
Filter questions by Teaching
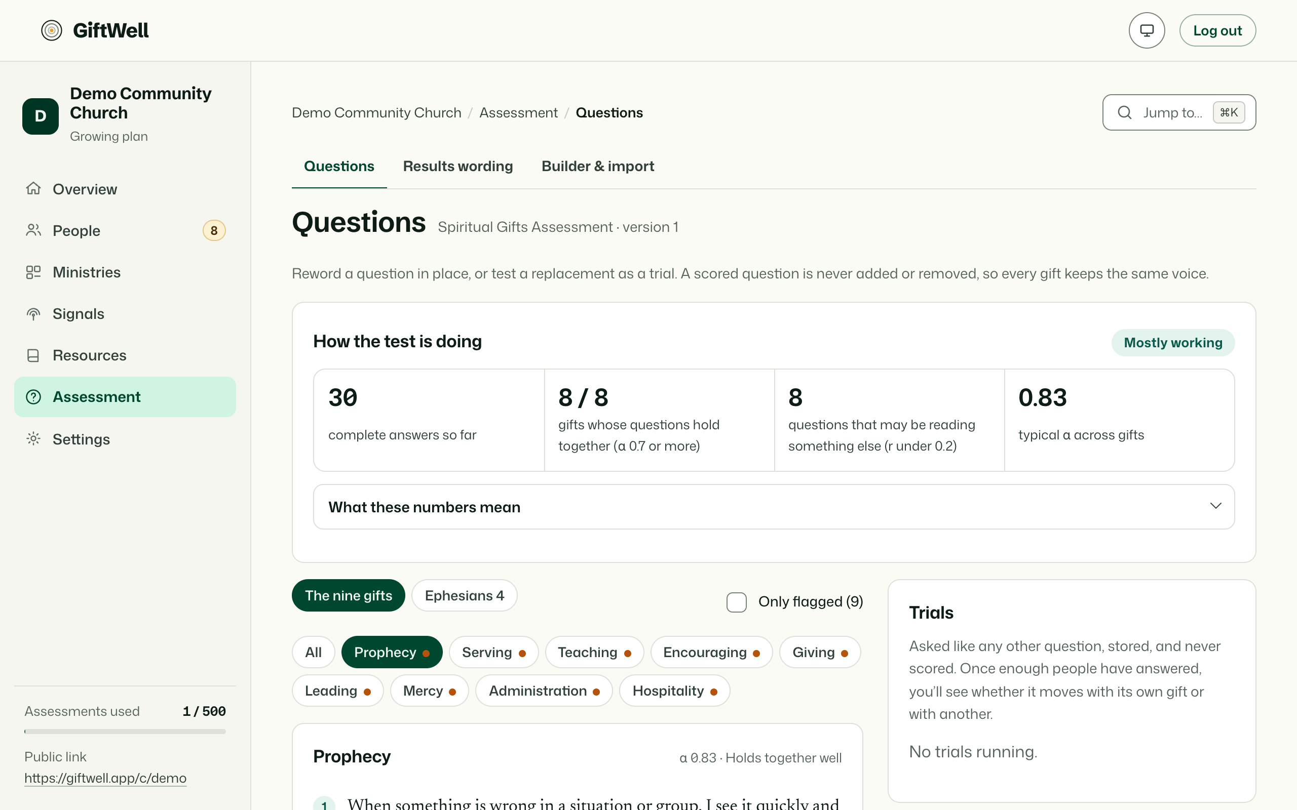[594, 652]
